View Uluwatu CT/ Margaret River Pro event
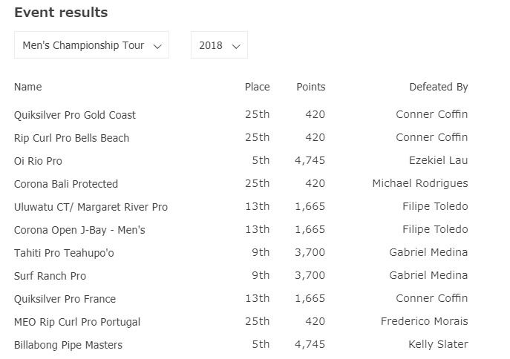This screenshot has width=510, height=359. tap(91, 207)
